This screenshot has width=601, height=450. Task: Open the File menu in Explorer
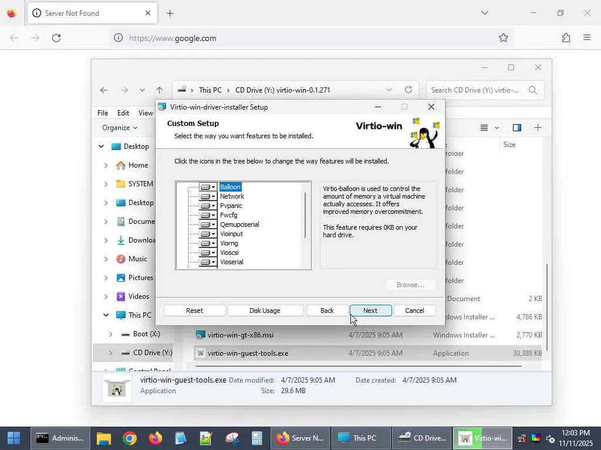coord(102,113)
